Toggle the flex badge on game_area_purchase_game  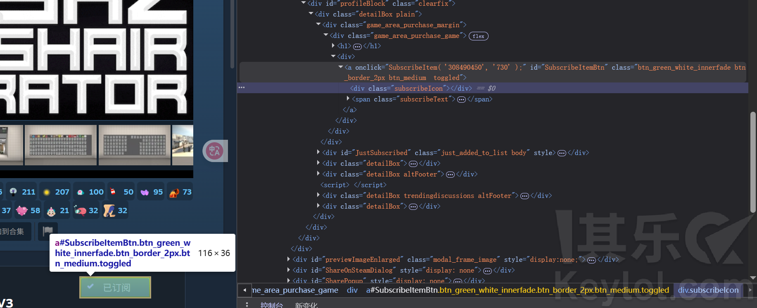(478, 36)
